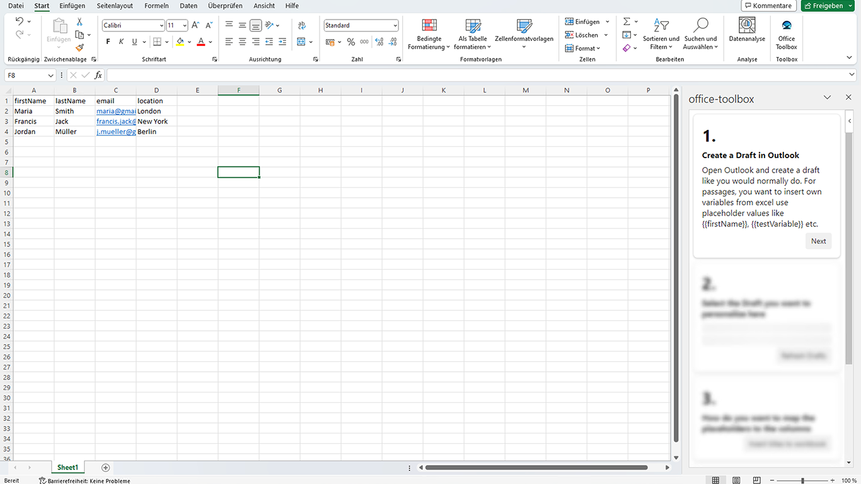The width and height of the screenshot is (861, 484).
Task: Collapse the ribbon with the chevron
Action: 849,57
